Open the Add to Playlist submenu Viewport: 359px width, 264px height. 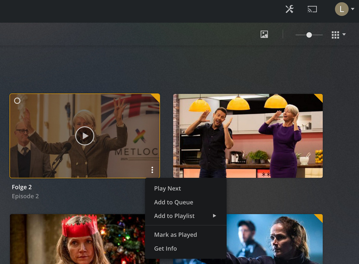click(x=186, y=216)
